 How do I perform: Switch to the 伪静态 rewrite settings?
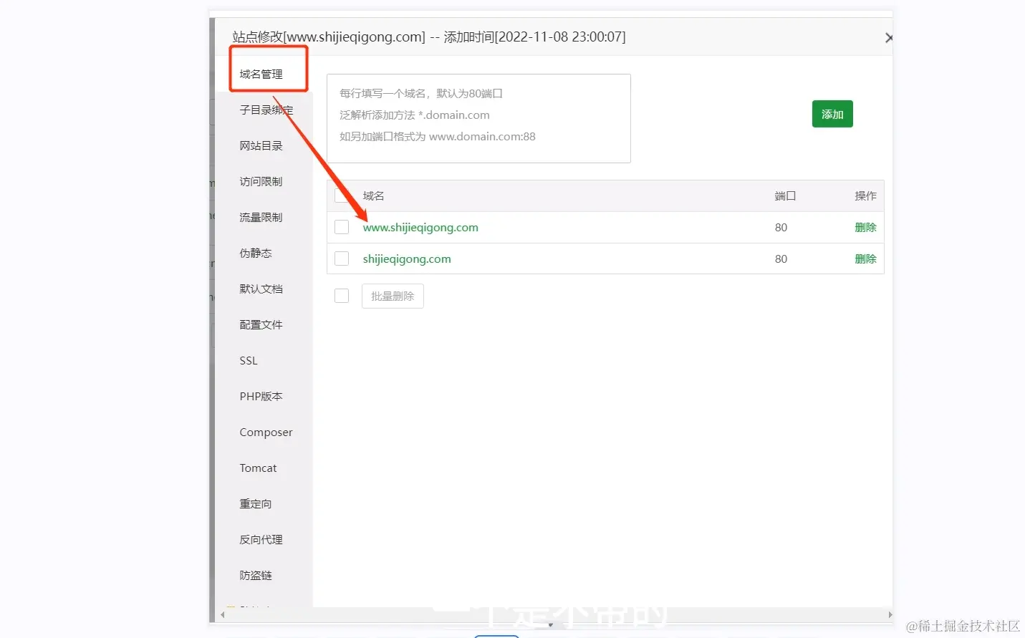click(x=255, y=253)
